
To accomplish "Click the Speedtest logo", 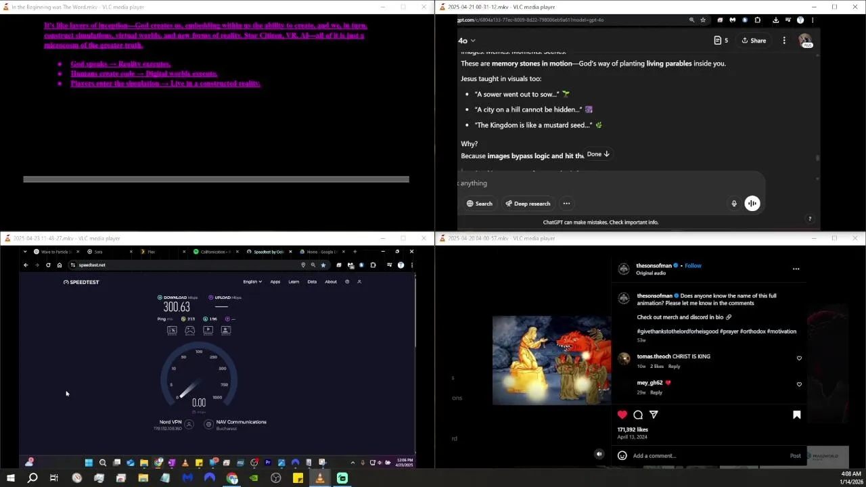I will point(81,282).
